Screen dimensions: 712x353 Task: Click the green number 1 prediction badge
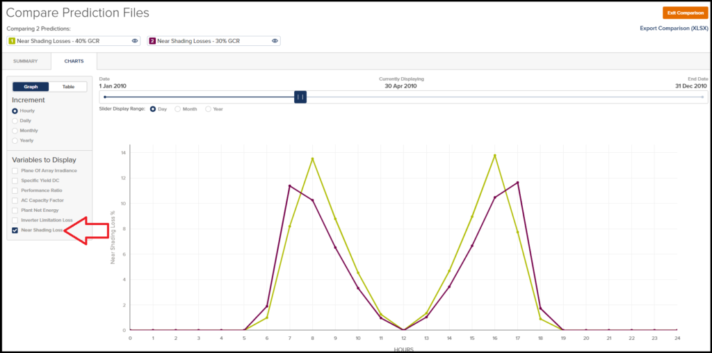[13, 41]
